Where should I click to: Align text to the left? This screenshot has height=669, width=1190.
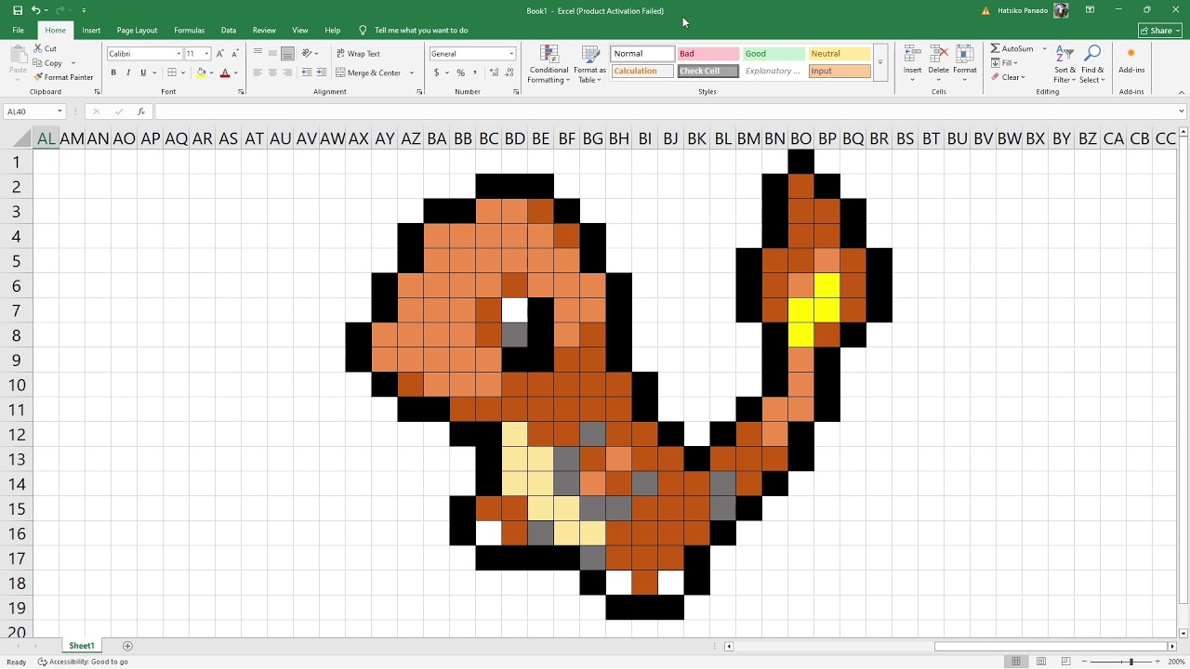258,72
